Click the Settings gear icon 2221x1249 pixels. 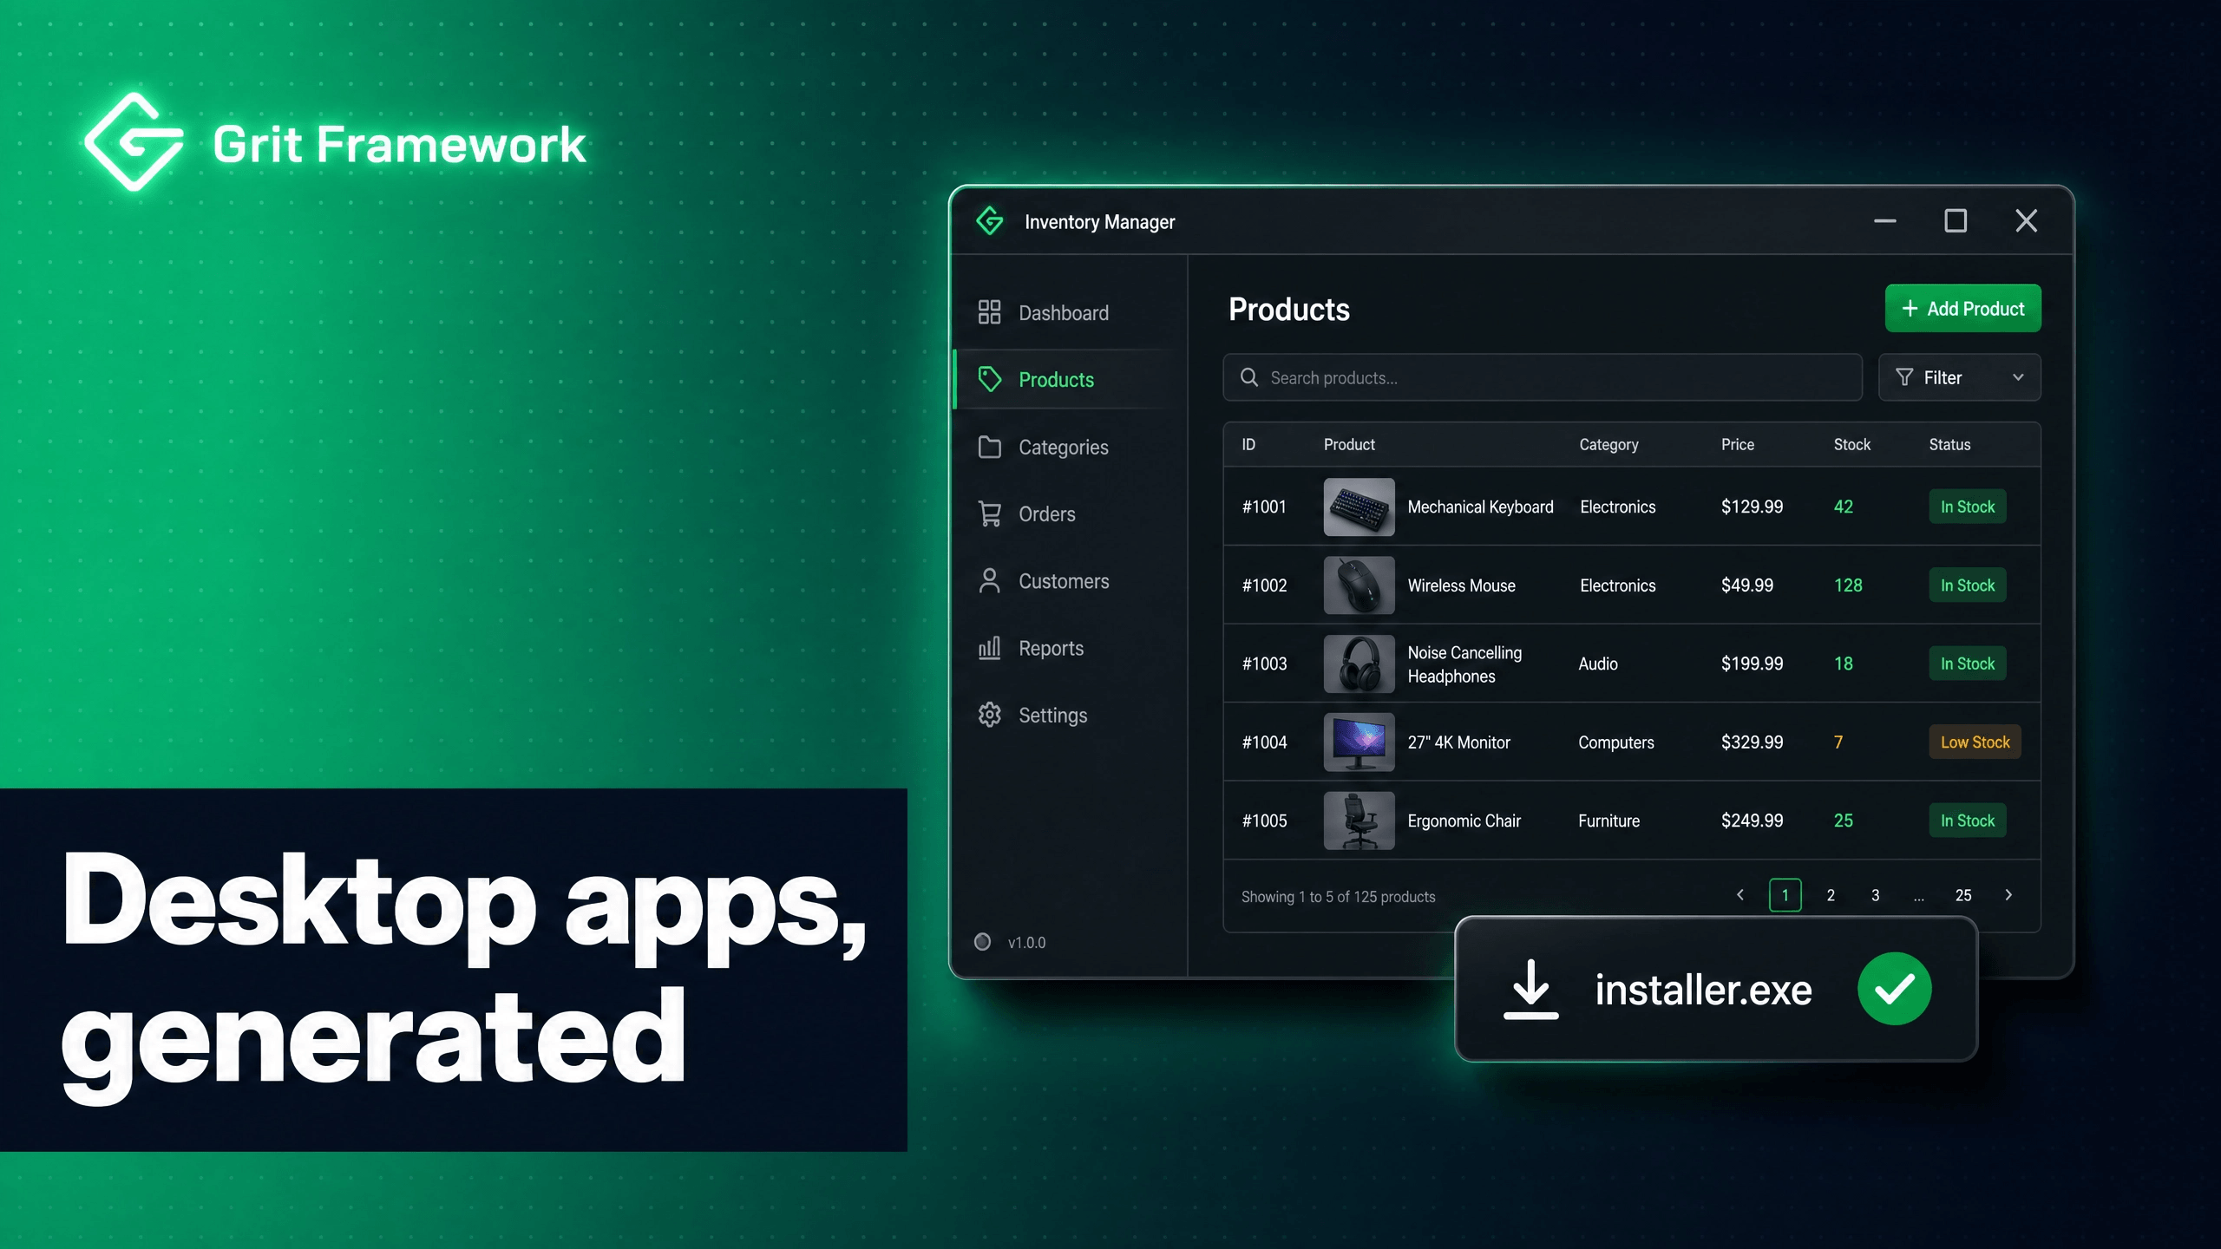[989, 715]
